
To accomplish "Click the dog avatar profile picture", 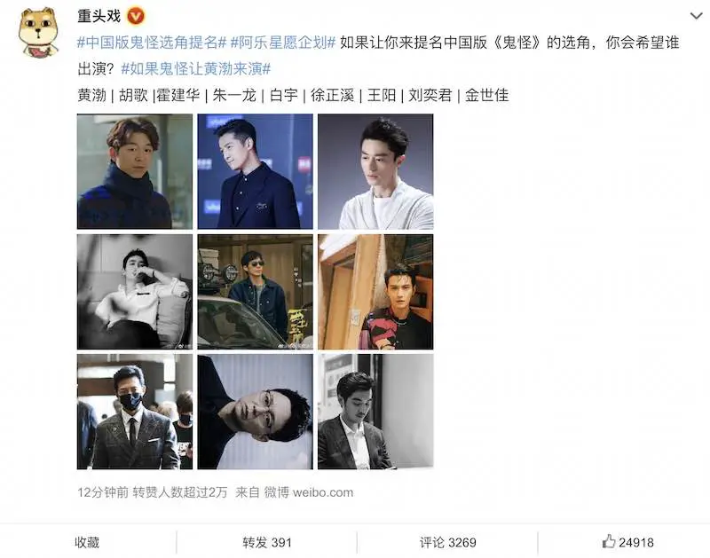I will (39, 33).
